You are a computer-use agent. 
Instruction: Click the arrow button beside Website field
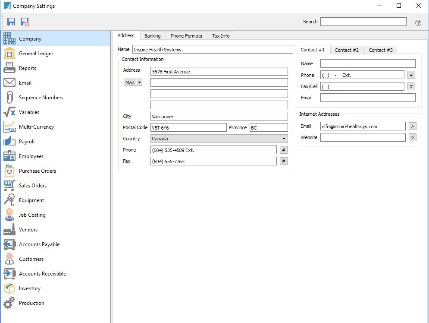click(413, 137)
